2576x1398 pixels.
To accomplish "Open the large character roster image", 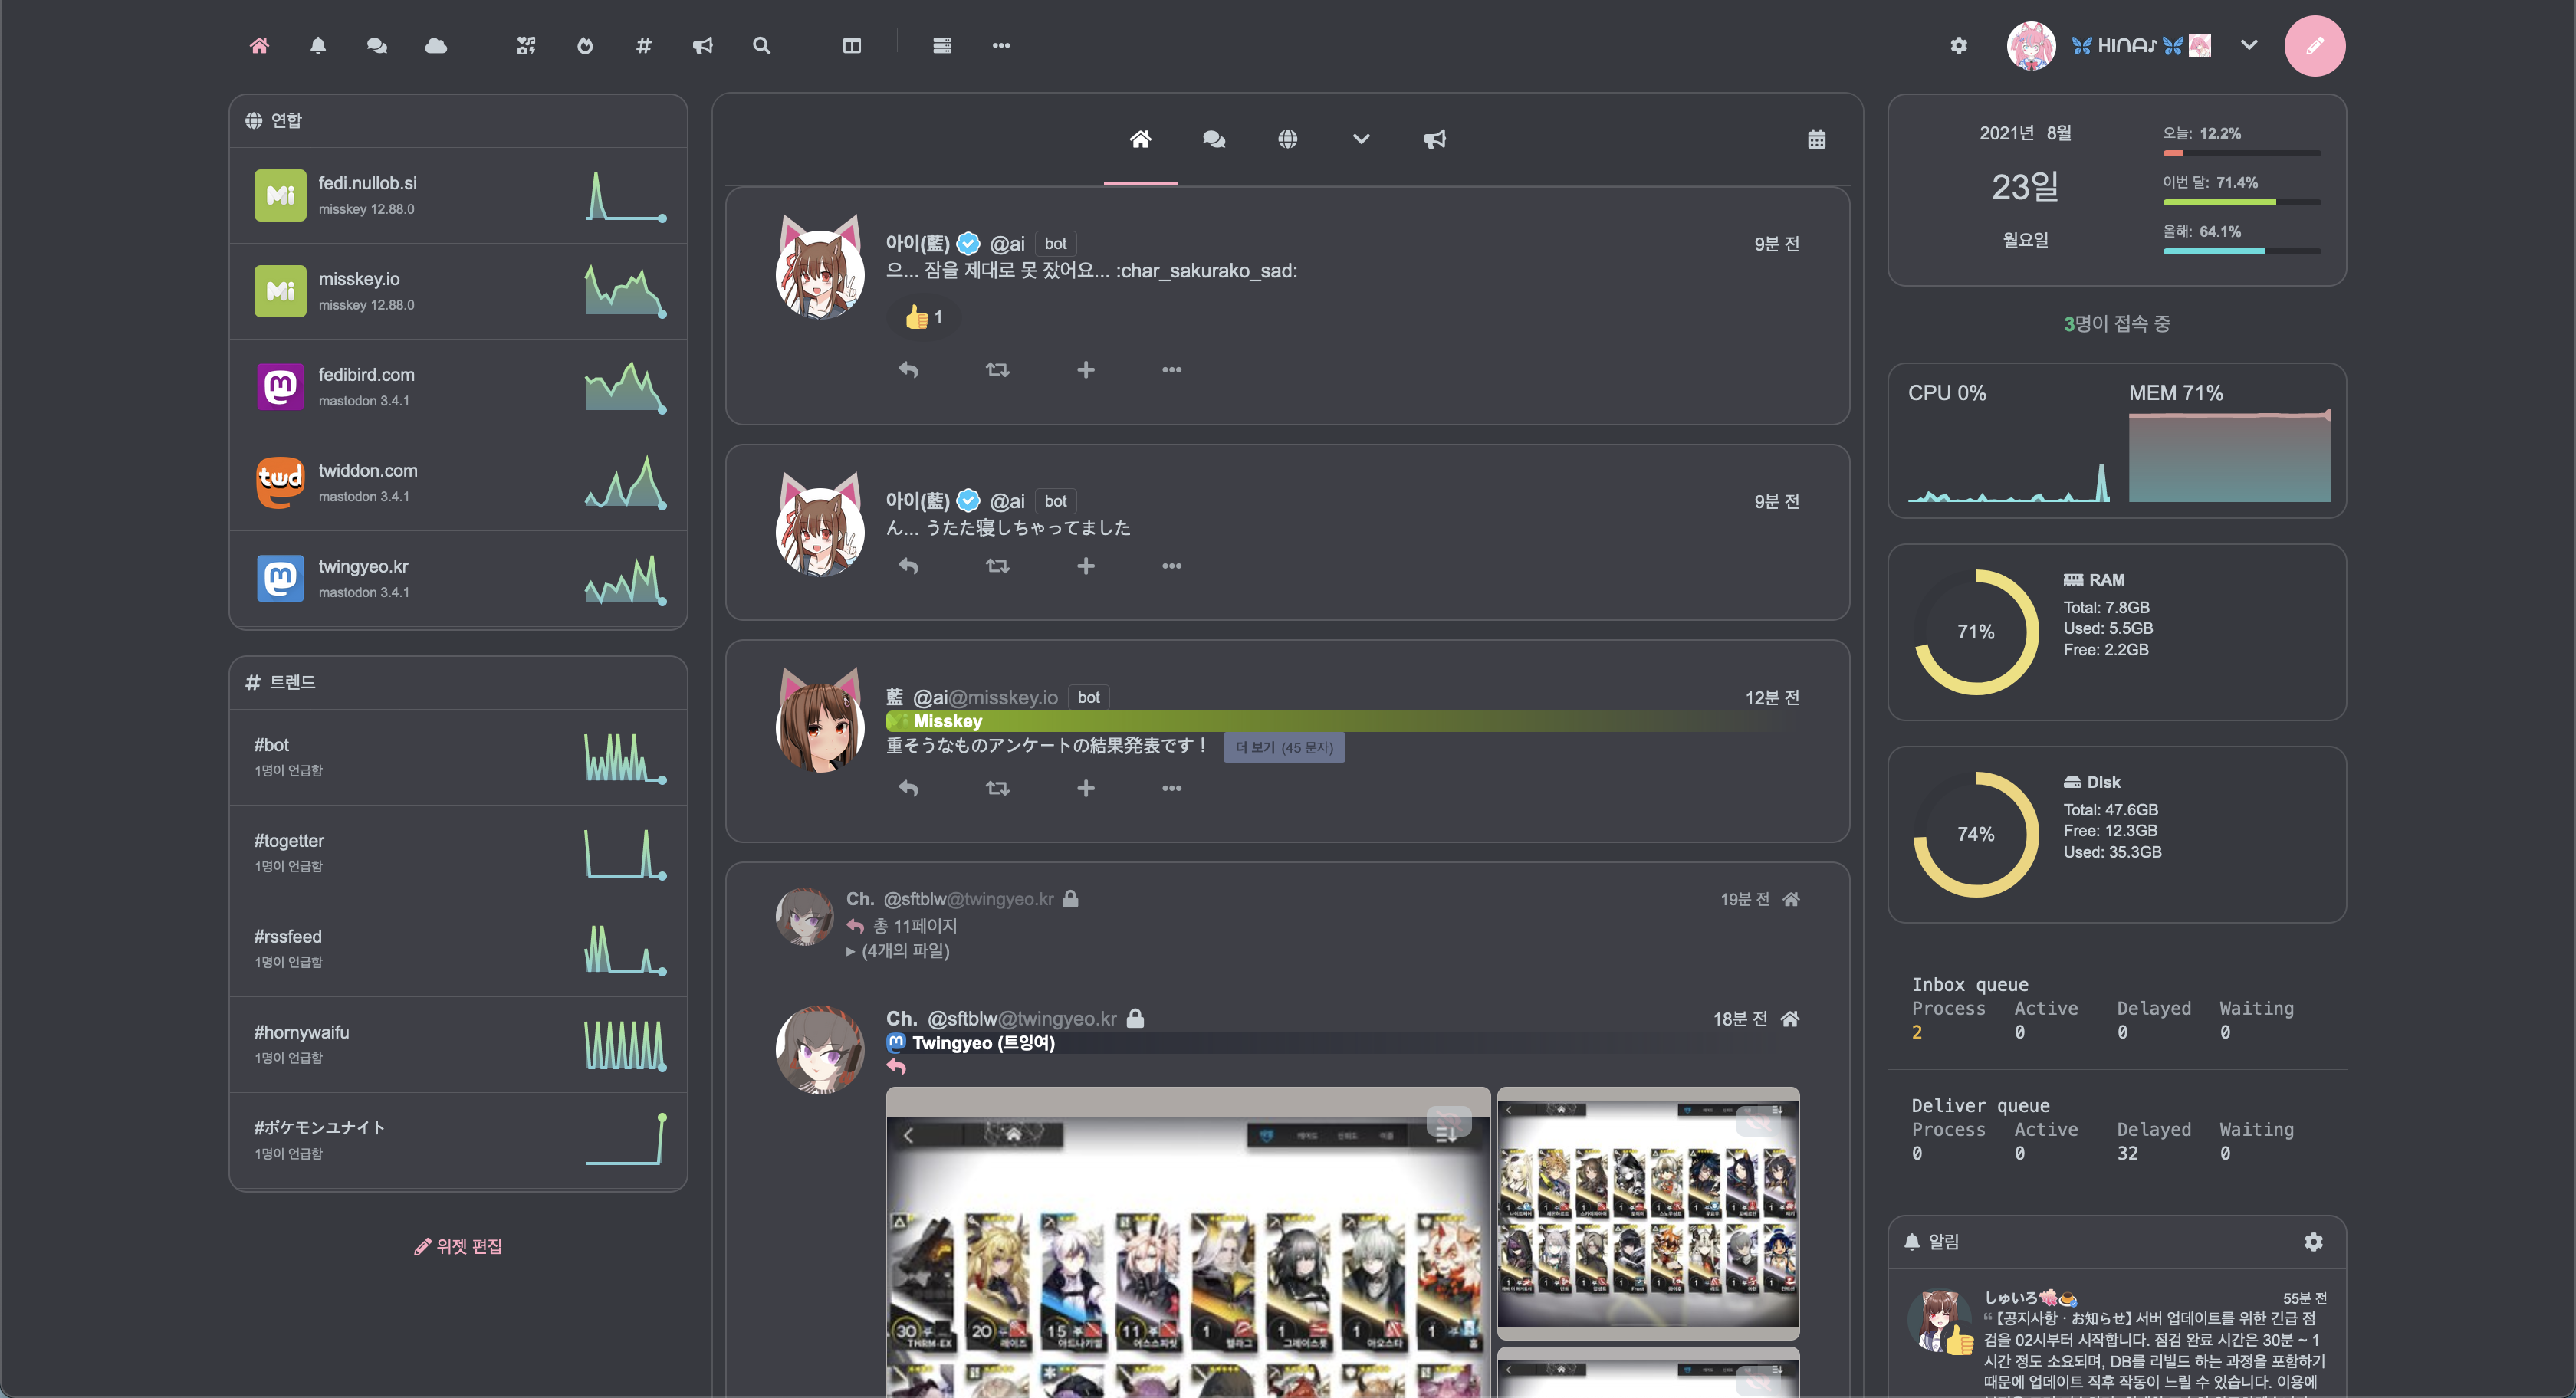I will coord(1188,1242).
